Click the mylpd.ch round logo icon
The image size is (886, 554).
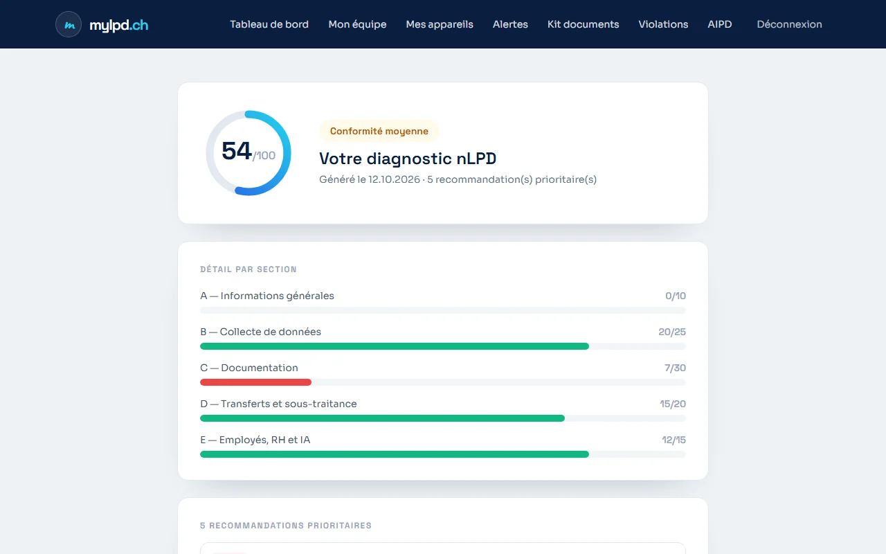[x=69, y=24]
